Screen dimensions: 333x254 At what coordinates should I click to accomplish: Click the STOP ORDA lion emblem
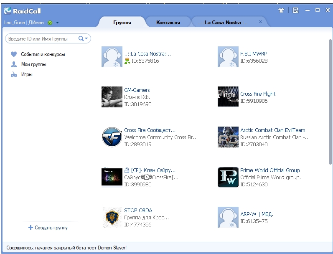click(x=112, y=217)
